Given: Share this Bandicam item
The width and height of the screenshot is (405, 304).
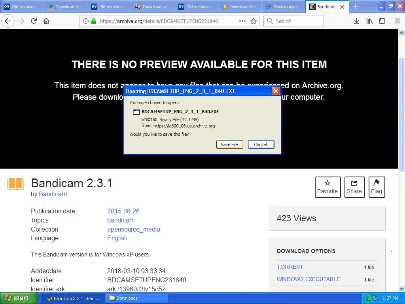Looking at the screenshot, I should point(354,187).
